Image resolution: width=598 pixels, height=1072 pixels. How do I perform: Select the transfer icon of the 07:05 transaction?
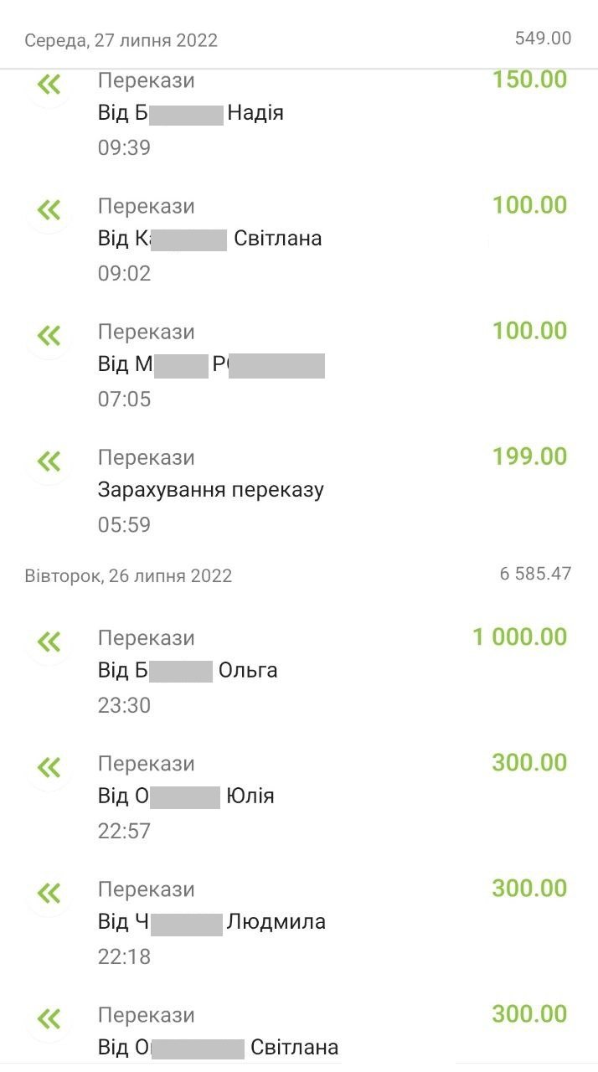[x=49, y=336]
